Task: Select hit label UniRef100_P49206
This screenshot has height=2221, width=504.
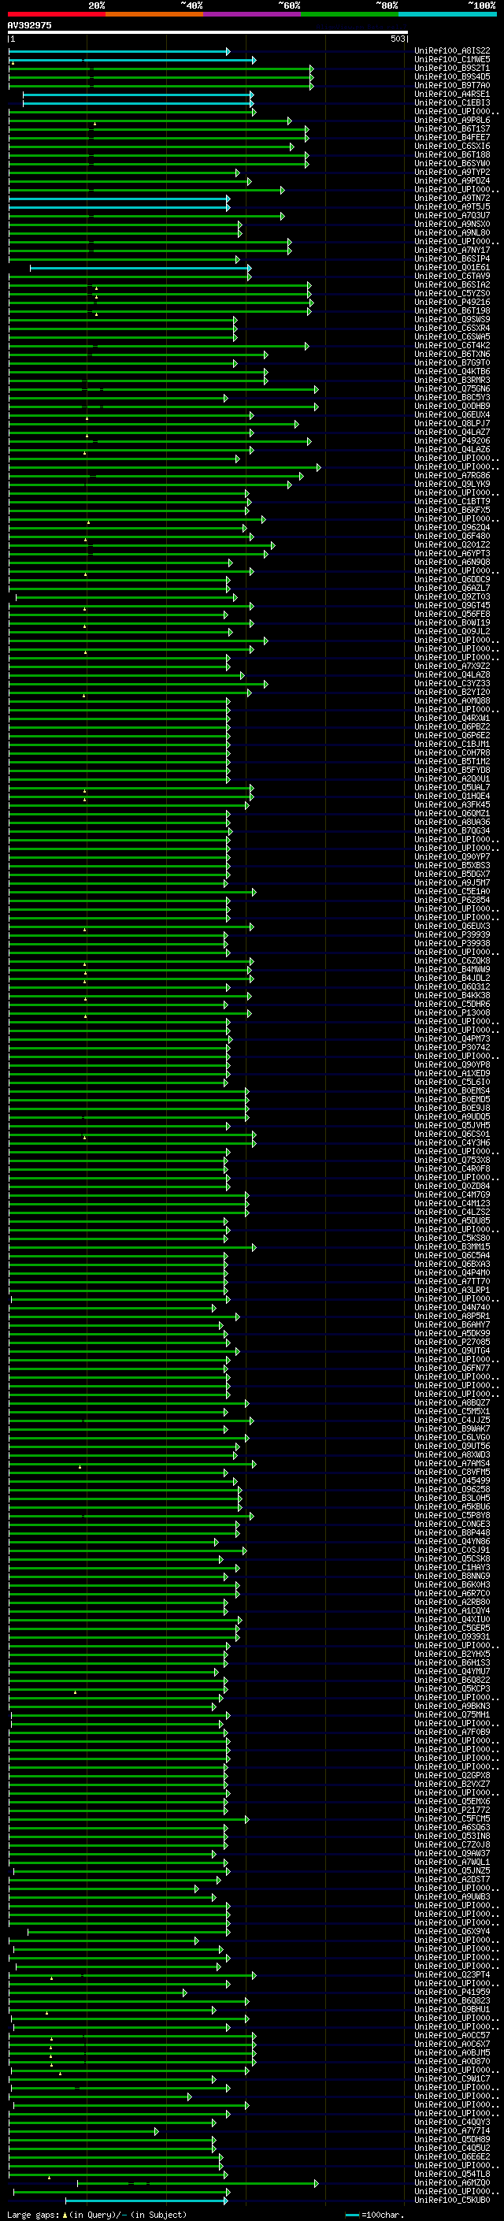Action: [452, 441]
